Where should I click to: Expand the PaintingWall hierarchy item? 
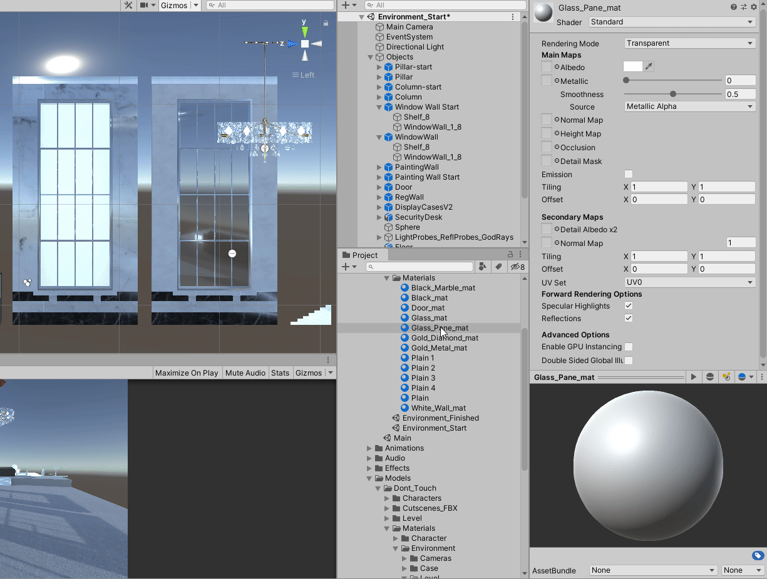pyautogui.click(x=379, y=167)
